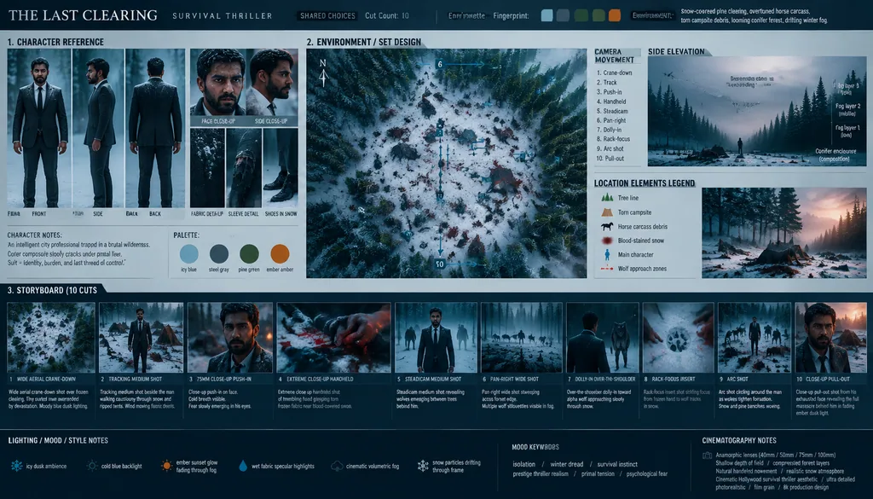873x499 pixels.
Task: Select the cold blue backlight icon
Action: [92, 466]
